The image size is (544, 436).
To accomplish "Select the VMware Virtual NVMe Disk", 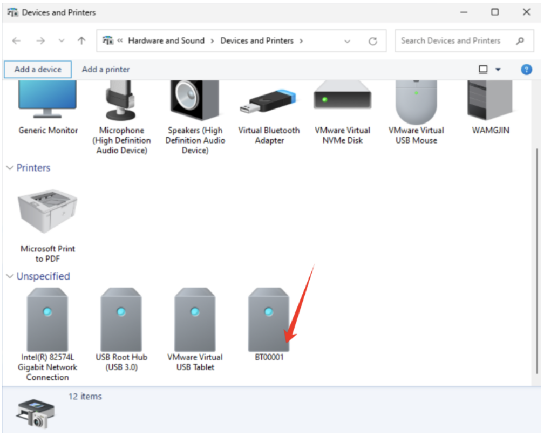I will click(x=343, y=100).
